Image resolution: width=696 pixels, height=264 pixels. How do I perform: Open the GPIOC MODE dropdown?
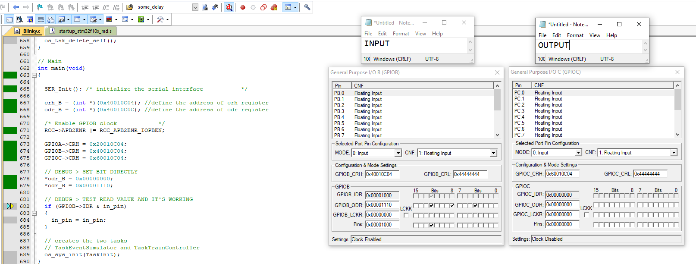click(578, 153)
